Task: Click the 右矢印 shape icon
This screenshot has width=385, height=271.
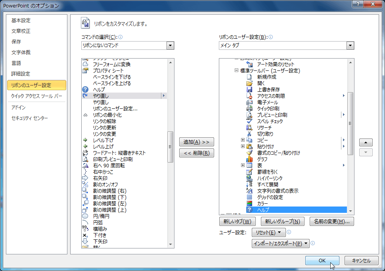Action: [85, 178]
